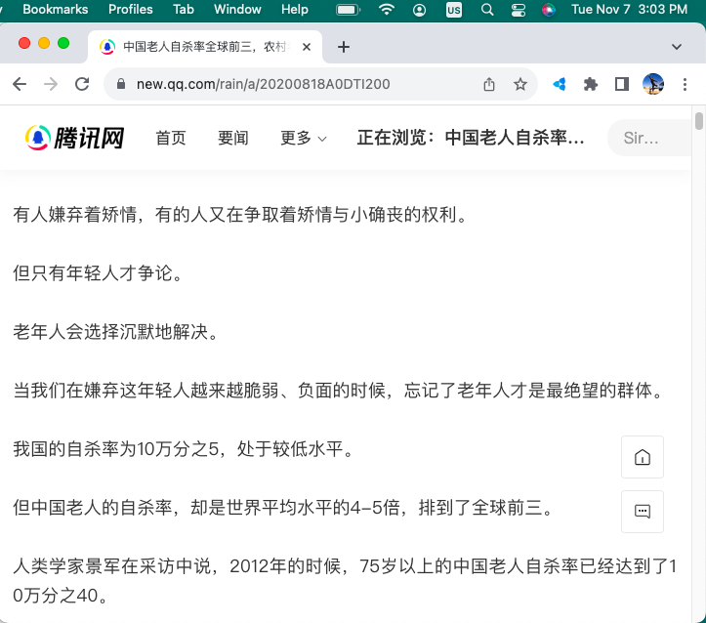
Task: Open a new browser tab
Action: pos(344,47)
